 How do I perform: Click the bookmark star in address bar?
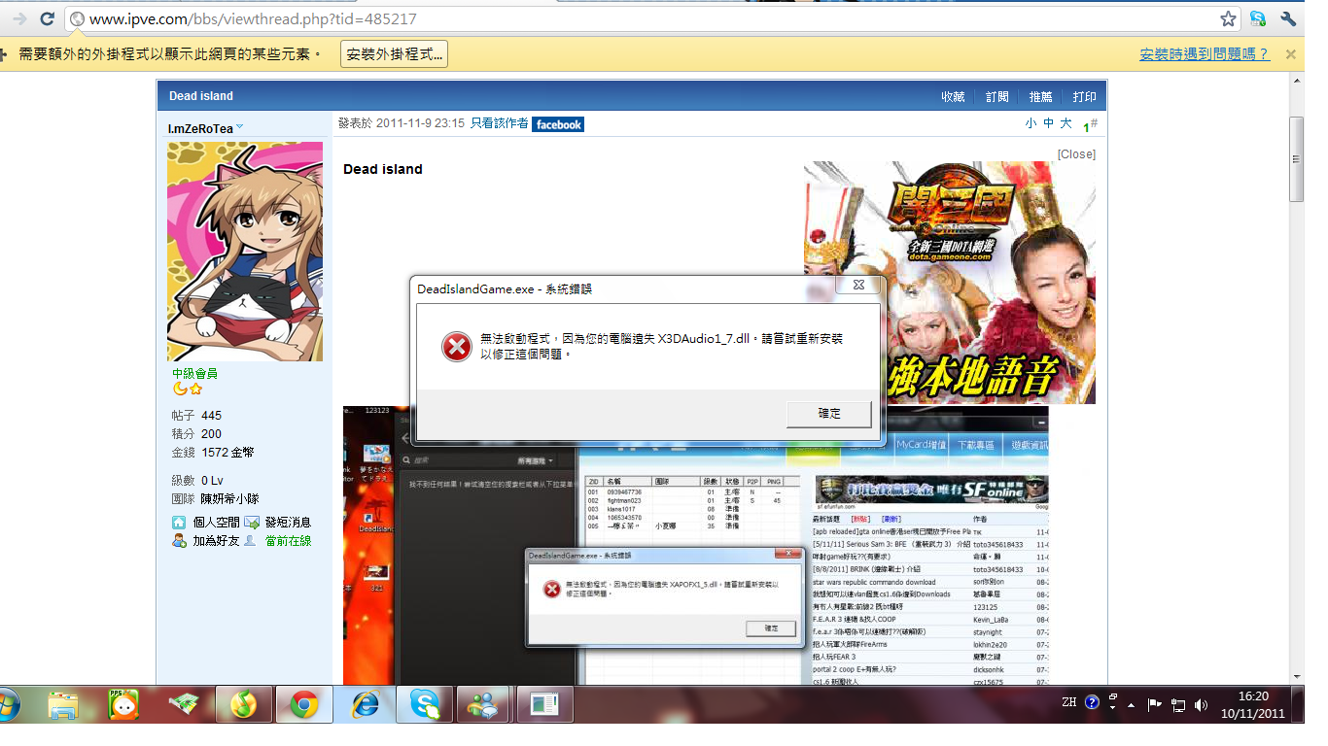1229,18
